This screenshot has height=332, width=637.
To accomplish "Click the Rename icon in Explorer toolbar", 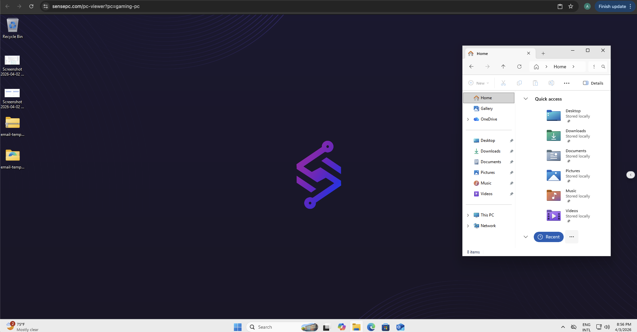I will pyautogui.click(x=551, y=83).
